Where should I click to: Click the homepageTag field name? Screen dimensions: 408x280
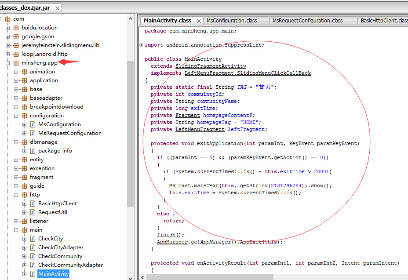(214, 122)
